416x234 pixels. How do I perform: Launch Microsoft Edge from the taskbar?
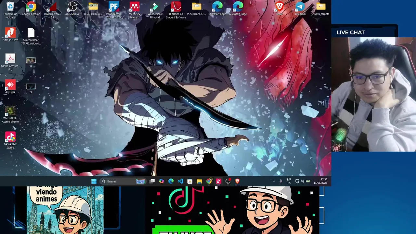tap(171, 181)
